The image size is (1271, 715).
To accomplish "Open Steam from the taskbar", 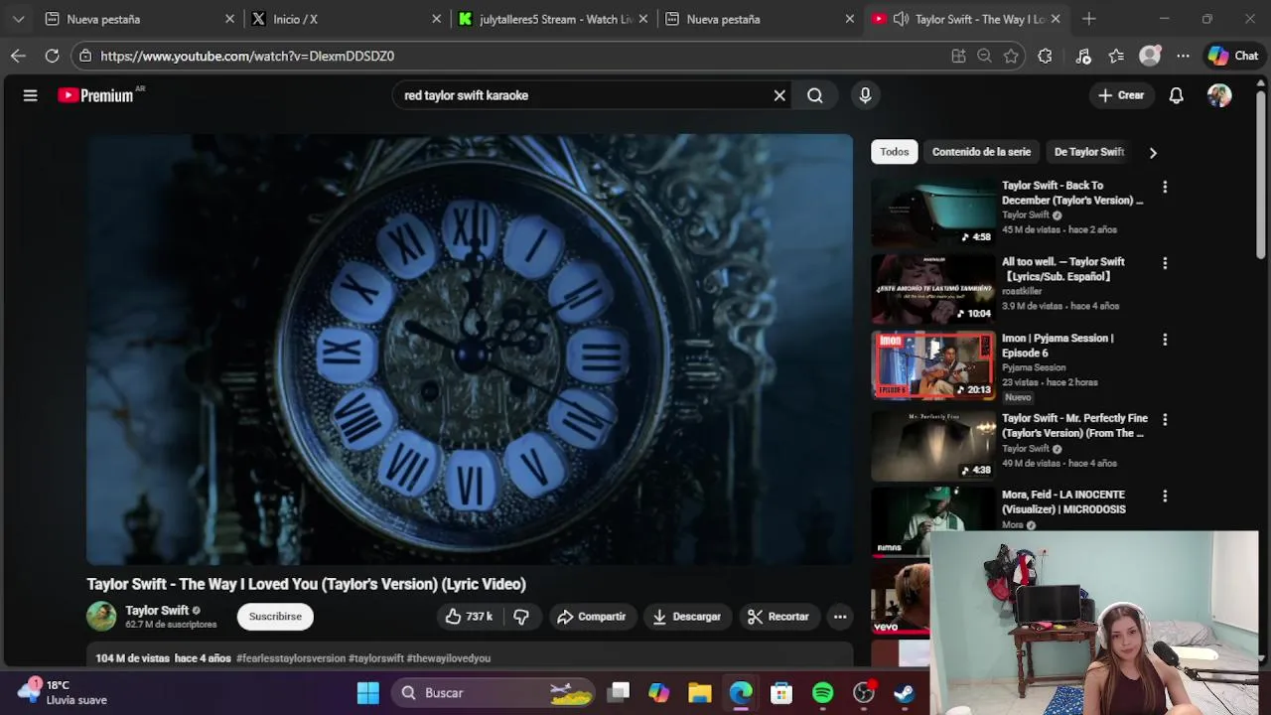I will coord(905,693).
